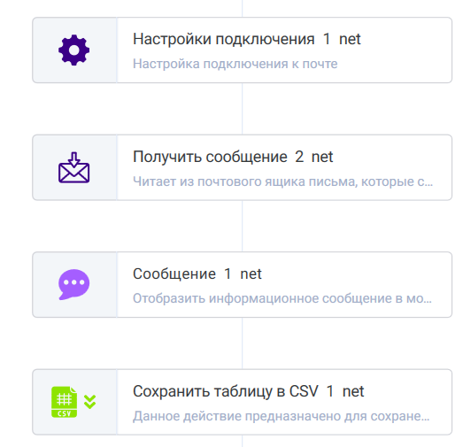Select the 'Сохранить таблицу в CSV' title
The image size is (463, 447).
pos(226,391)
